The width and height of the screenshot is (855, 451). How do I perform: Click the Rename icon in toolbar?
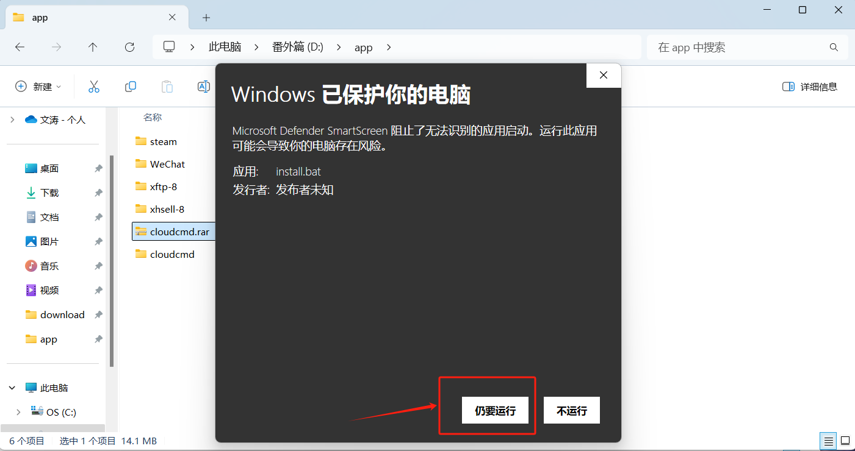coord(204,87)
